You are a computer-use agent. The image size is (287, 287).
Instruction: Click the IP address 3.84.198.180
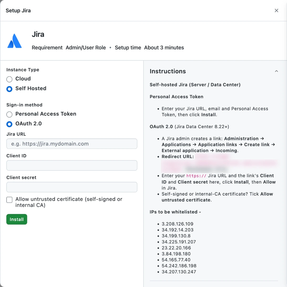click(x=176, y=254)
